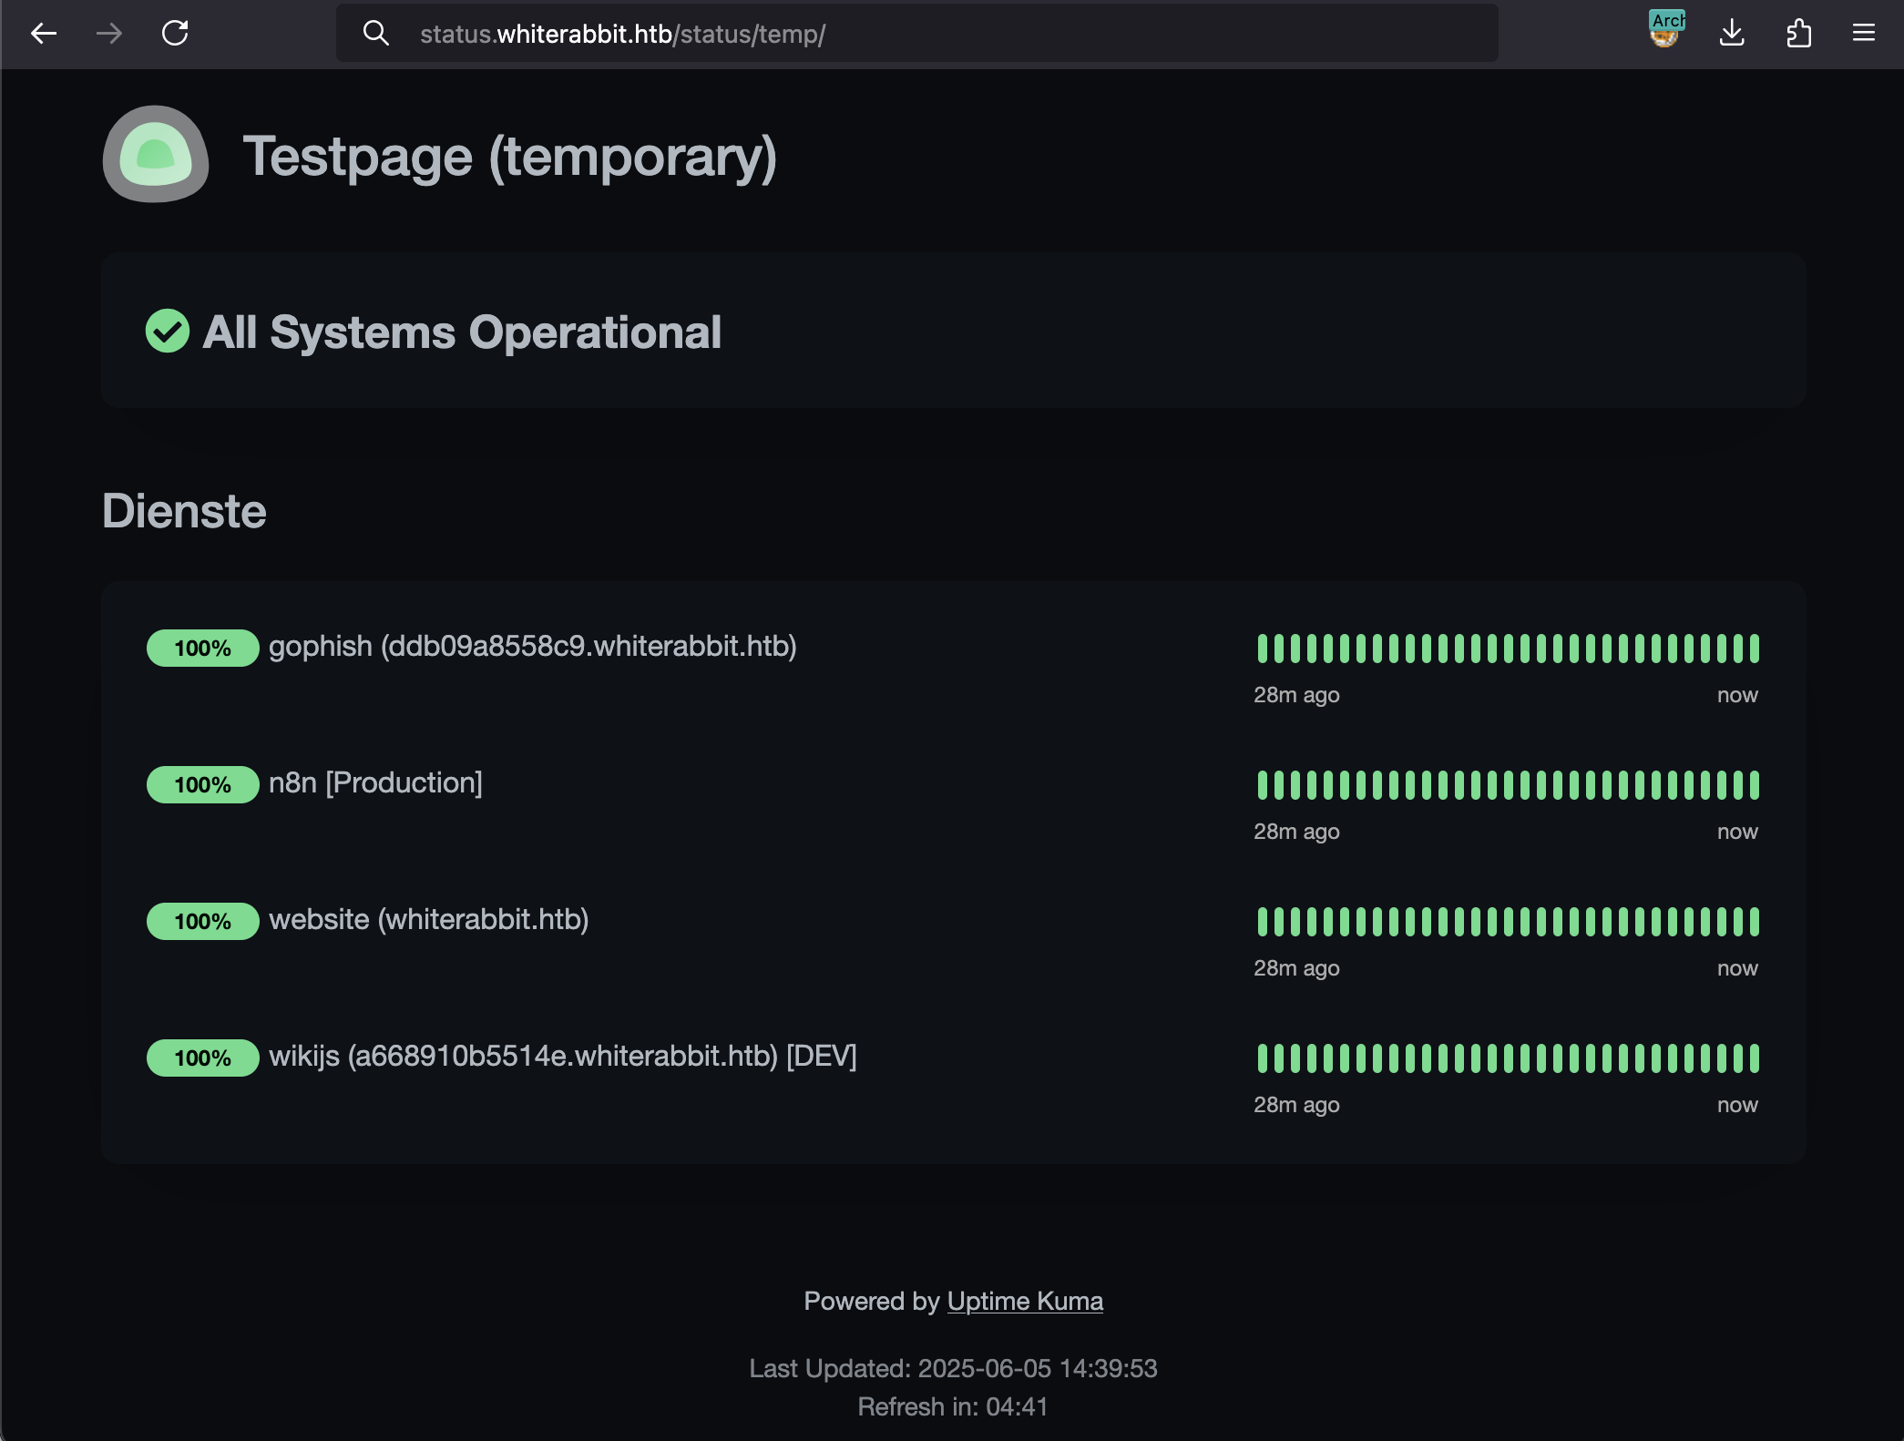Click the Uptime Kuma logo icon
The width and height of the screenshot is (1904, 1441).
(156, 154)
